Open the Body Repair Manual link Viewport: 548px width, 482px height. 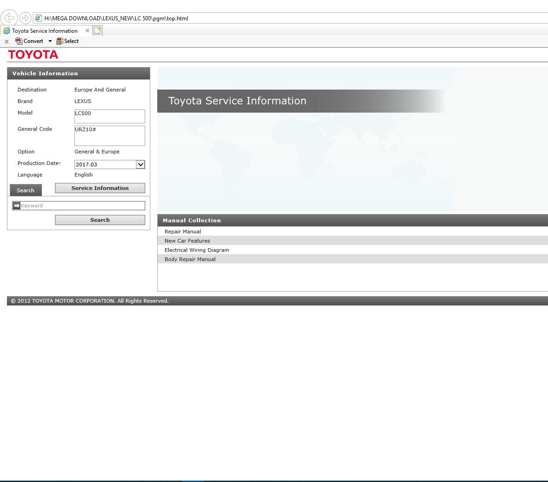point(190,259)
